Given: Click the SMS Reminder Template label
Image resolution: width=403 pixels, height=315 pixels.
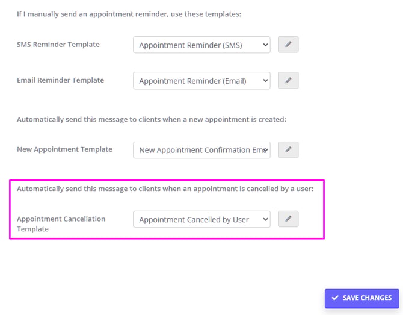Looking at the screenshot, I should click(x=58, y=44).
